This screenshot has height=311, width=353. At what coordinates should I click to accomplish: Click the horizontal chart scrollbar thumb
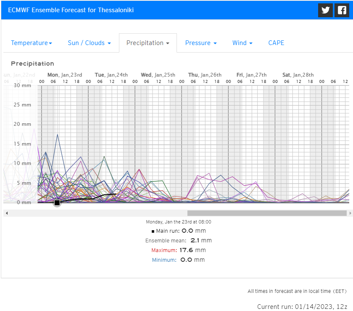(267, 213)
